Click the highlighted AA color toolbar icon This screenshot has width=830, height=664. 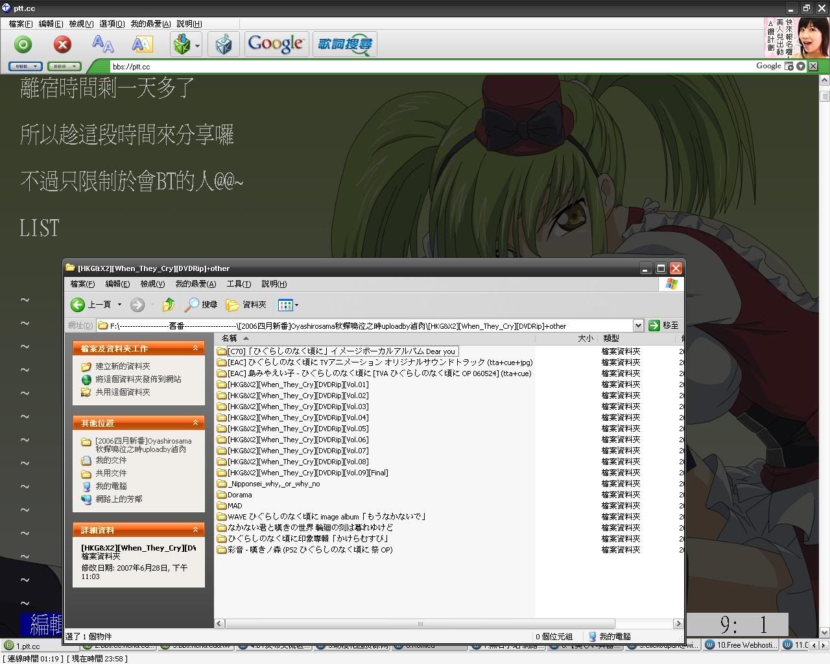click(142, 44)
